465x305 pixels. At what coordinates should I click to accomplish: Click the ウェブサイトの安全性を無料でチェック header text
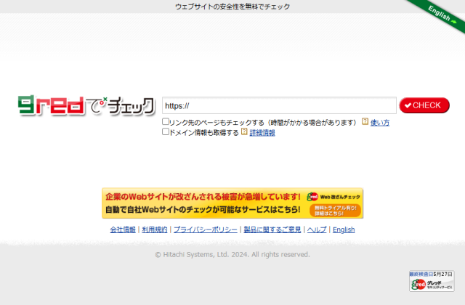point(232,7)
